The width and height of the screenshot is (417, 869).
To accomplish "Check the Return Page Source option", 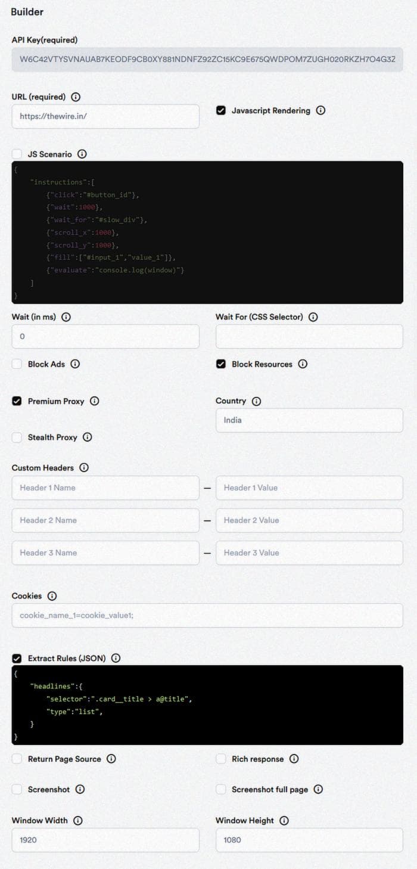I will coord(17,759).
